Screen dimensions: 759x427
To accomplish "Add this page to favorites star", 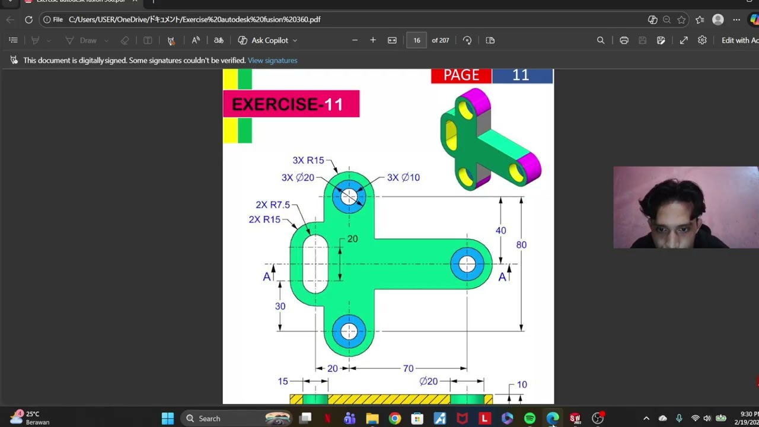I will pyautogui.click(x=682, y=20).
